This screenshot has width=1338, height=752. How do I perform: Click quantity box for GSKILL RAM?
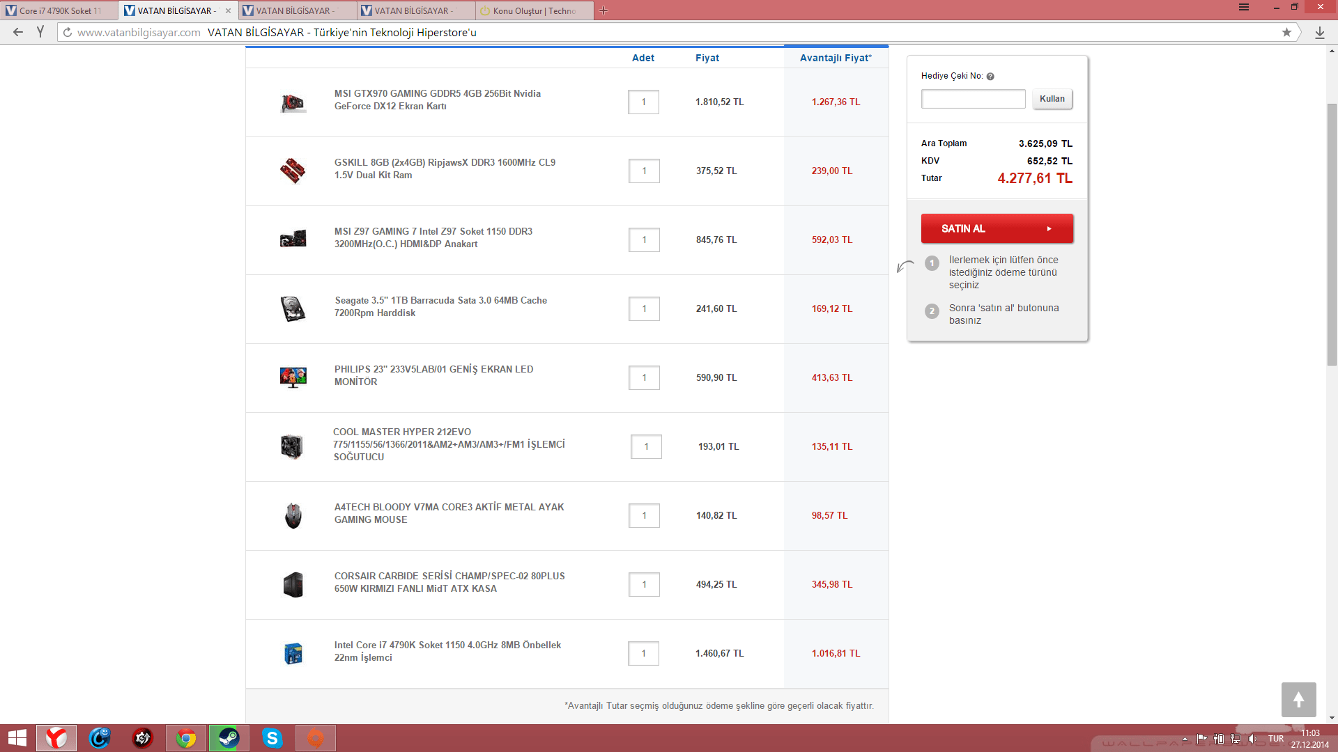coord(644,171)
